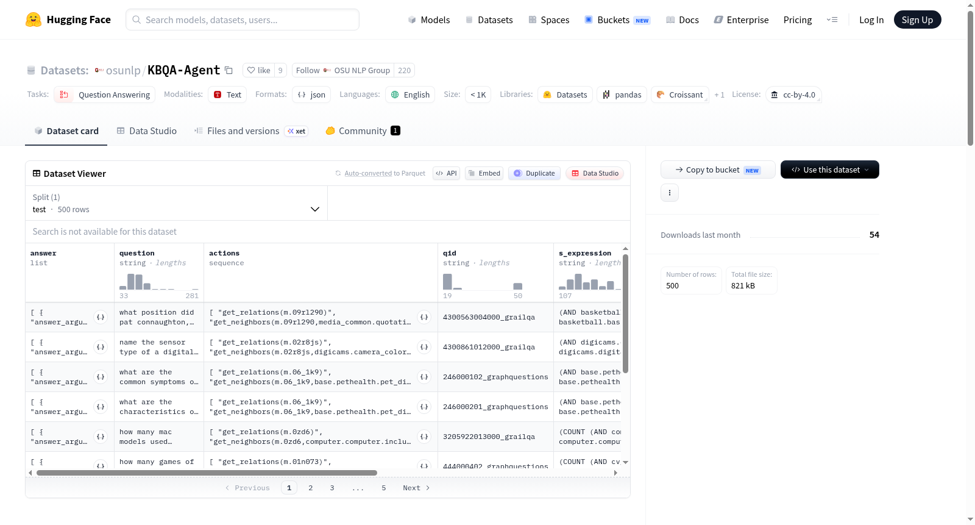Go to page 5 of the table
The image size is (975, 525).
click(x=384, y=488)
